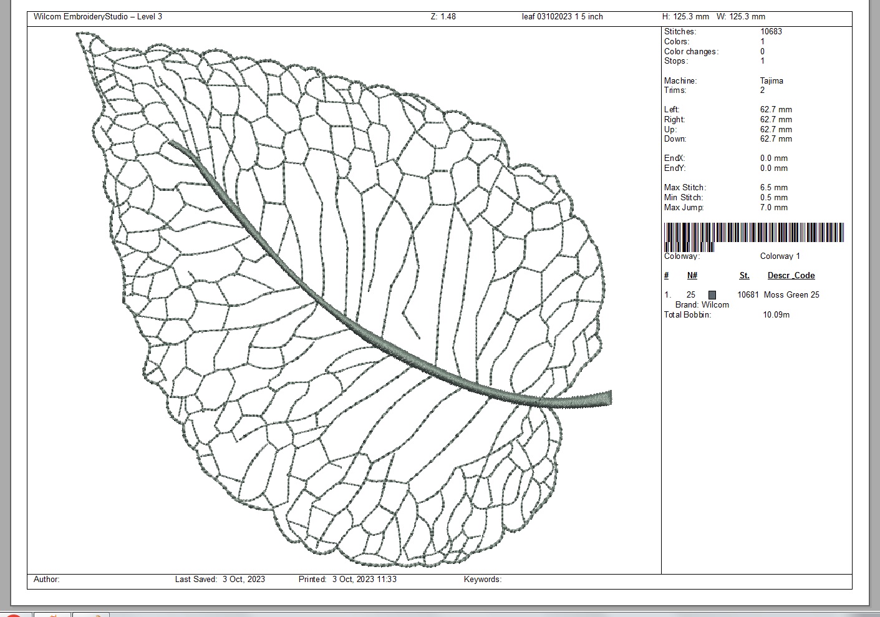
Task: Click the Wilcom EmbroideryStudio – Level 3 title
Action: (x=98, y=17)
